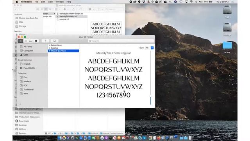
Task: Open Dropbox dropdown in Finder toolbar
Action: pyautogui.click(x=91, y=9)
